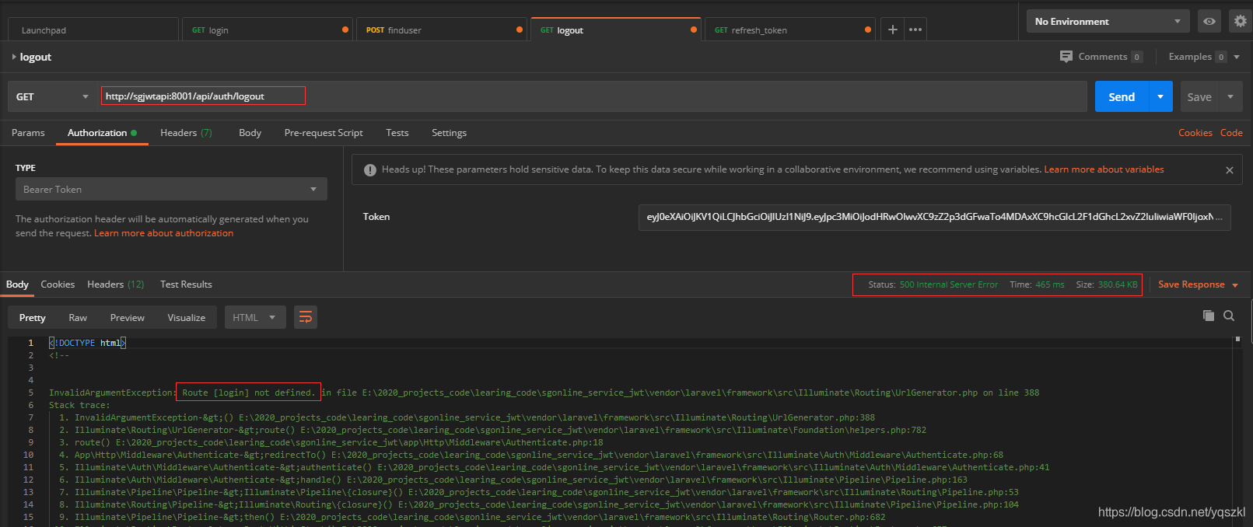Viewport: 1253px width, 527px height.
Task: Show the response Body tab
Action: tap(17, 284)
